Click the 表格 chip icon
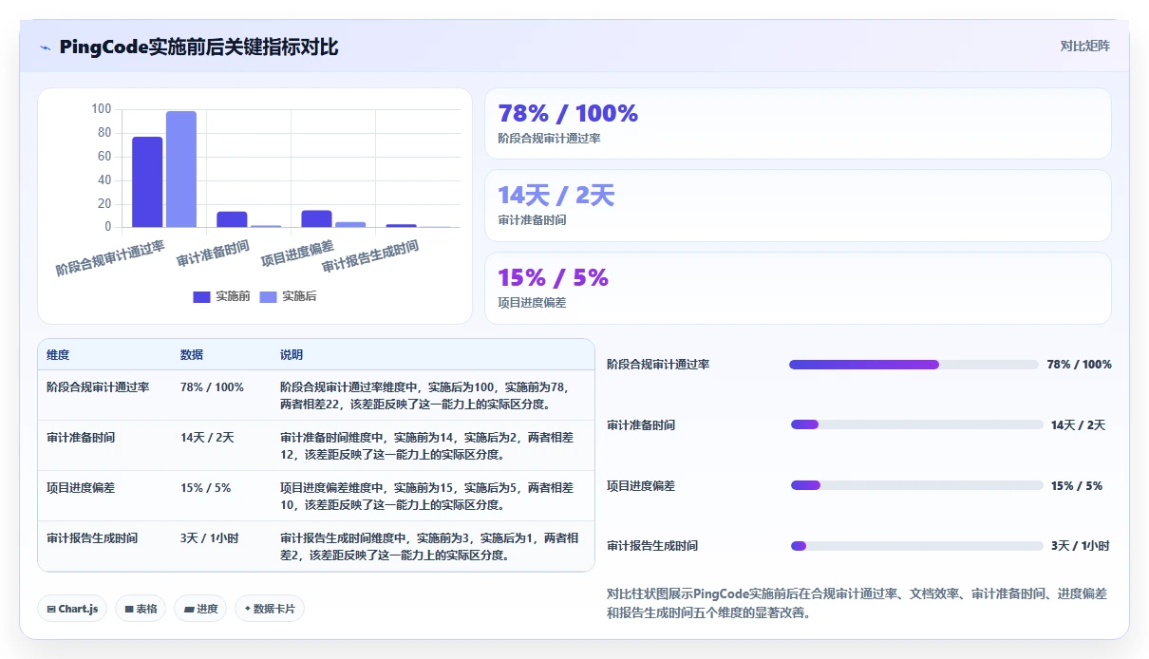Image resolution: width=1149 pixels, height=659 pixels. click(x=128, y=609)
